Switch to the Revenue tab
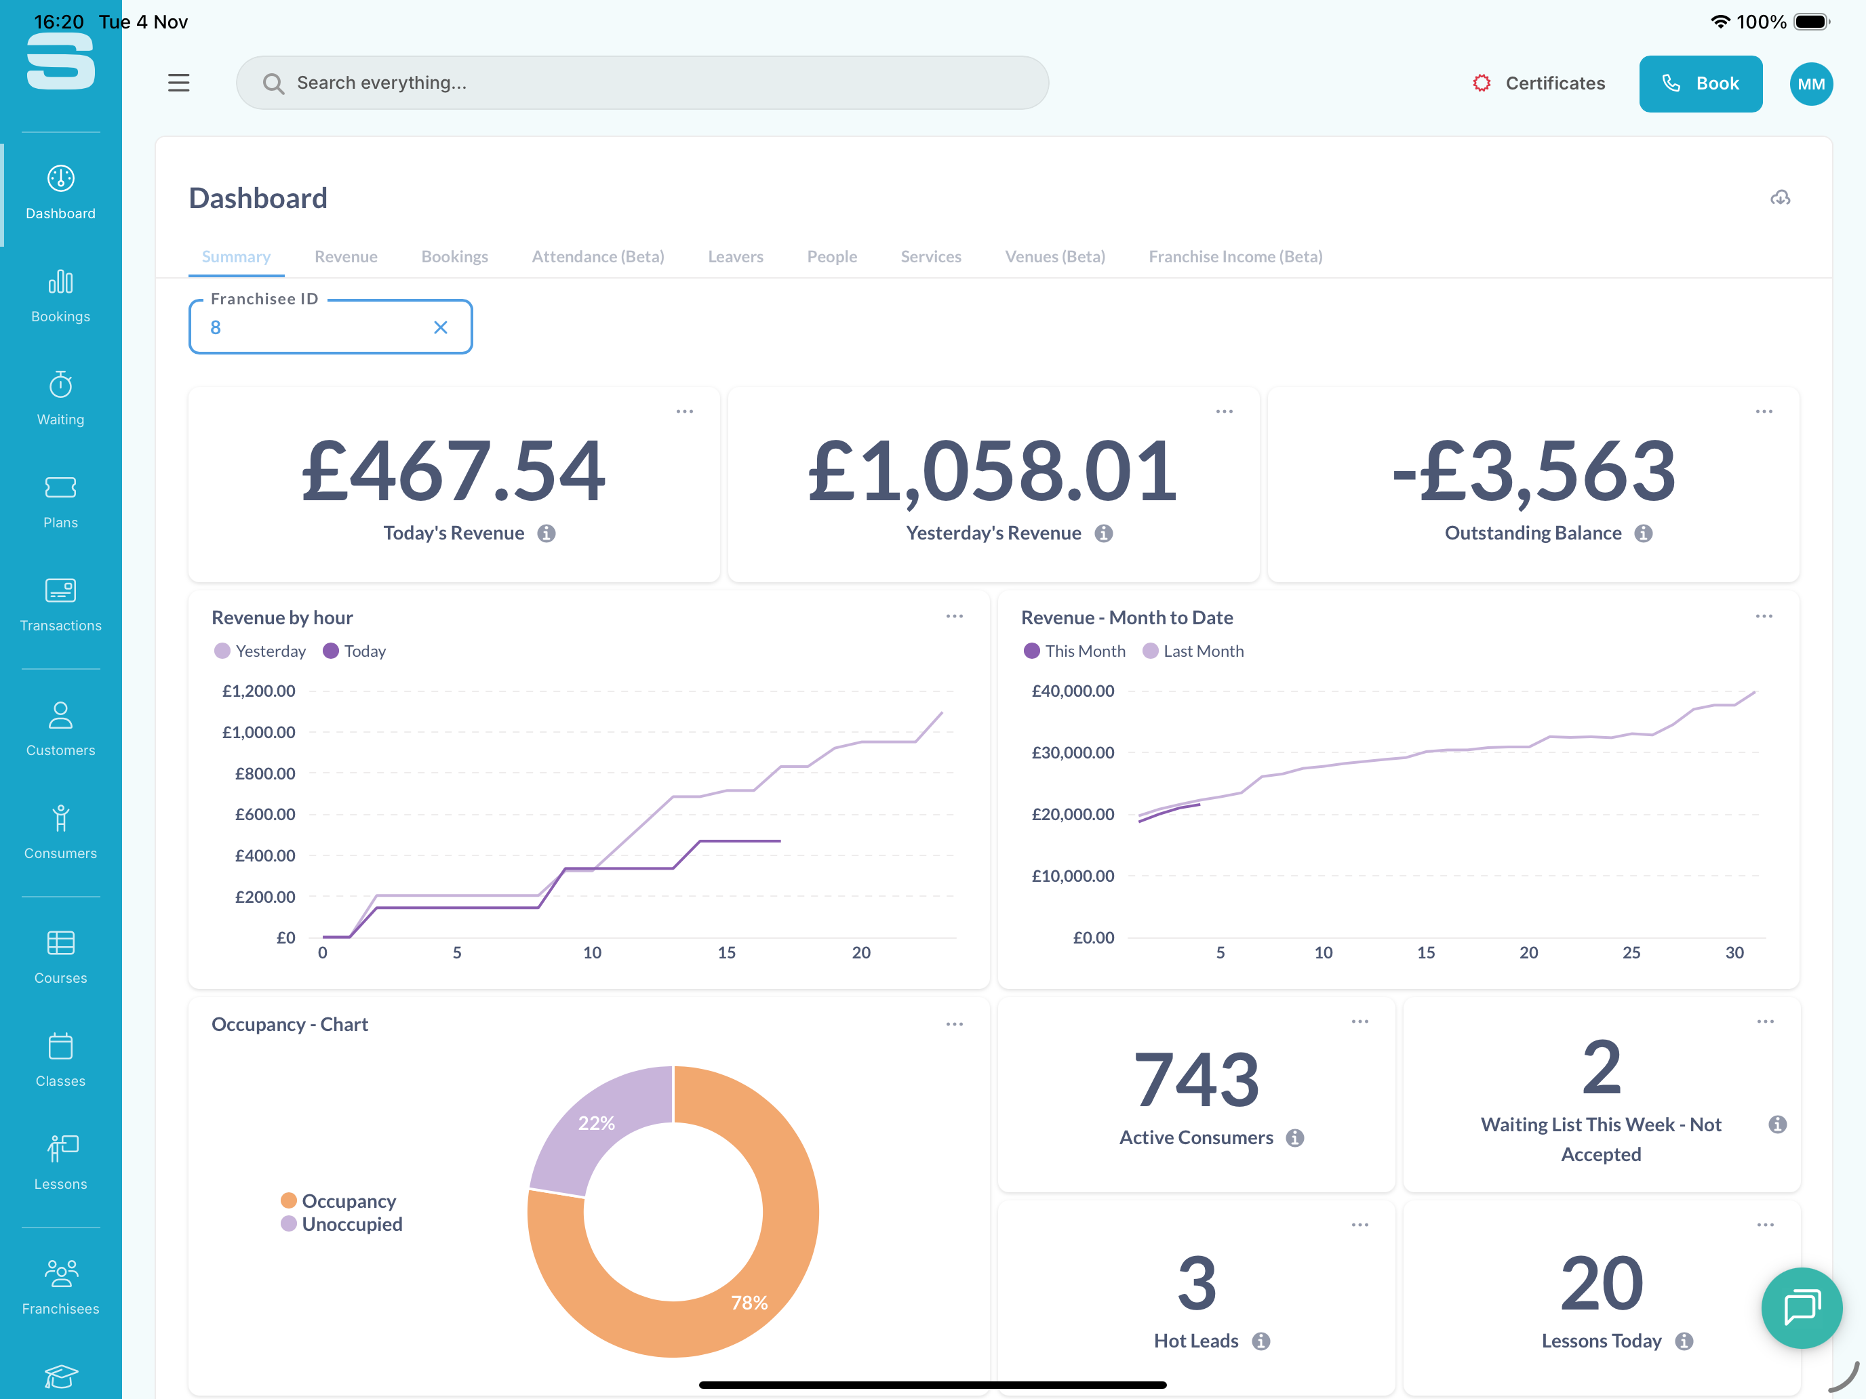 [x=346, y=256]
